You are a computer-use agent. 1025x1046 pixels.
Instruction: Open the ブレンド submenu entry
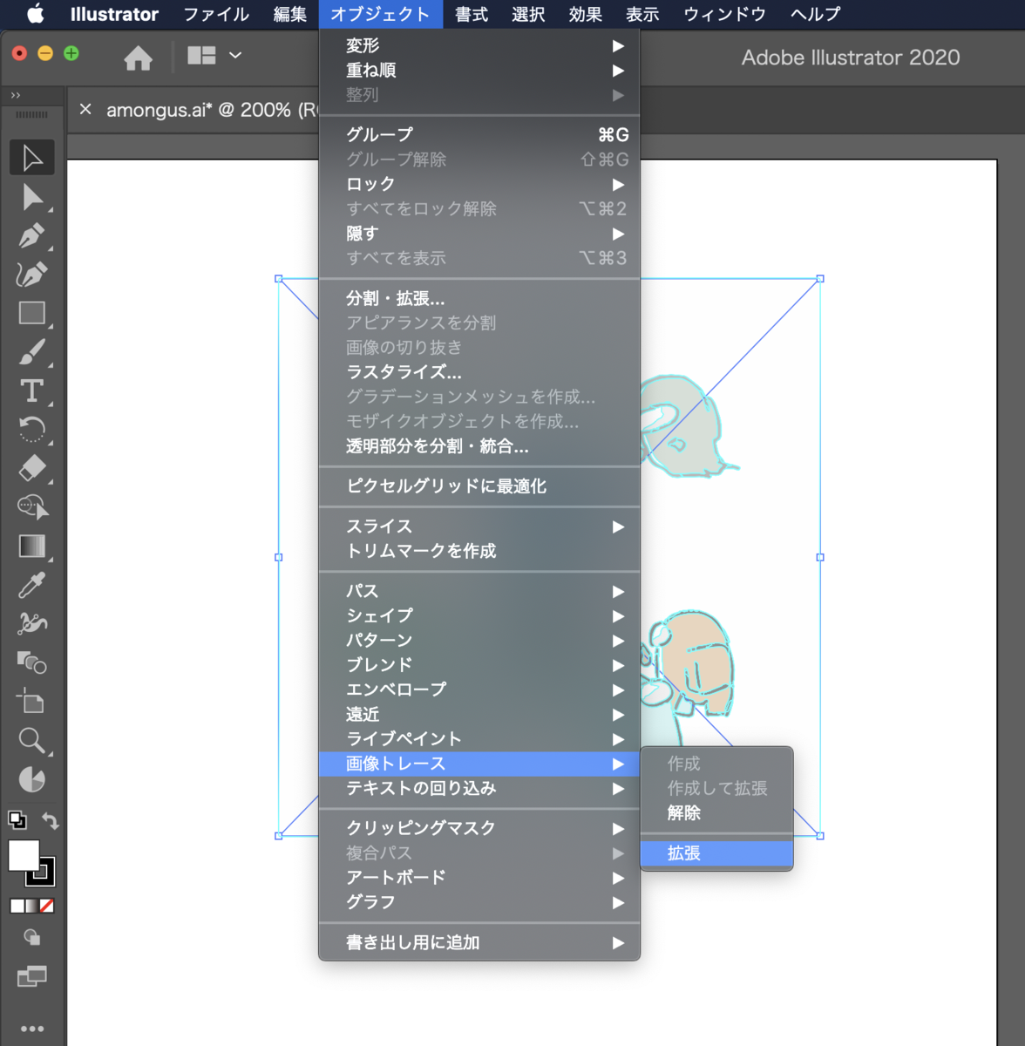pos(479,665)
